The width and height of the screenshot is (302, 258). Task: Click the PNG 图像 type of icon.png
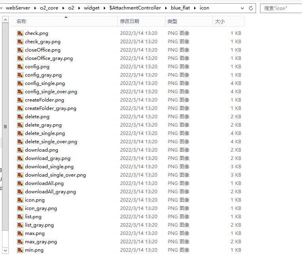point(178,200)
